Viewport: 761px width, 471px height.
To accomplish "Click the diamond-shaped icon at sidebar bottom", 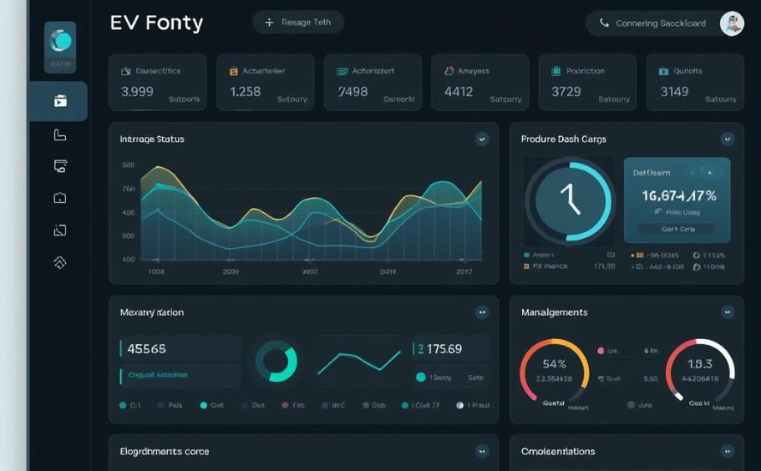I will click(60, 262).
